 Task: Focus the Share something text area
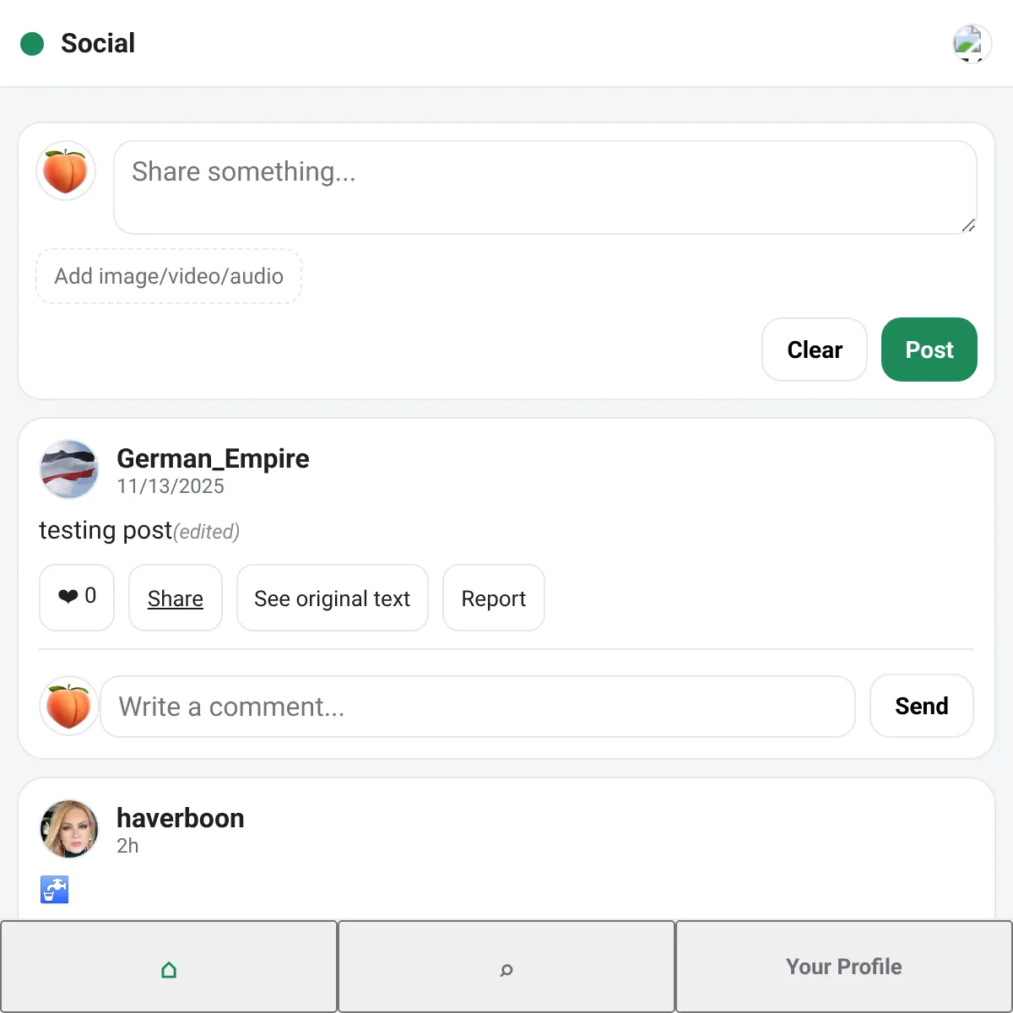pos(544,187)
